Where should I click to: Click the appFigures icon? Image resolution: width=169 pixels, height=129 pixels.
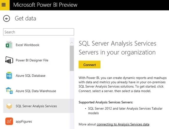[9, 121]
